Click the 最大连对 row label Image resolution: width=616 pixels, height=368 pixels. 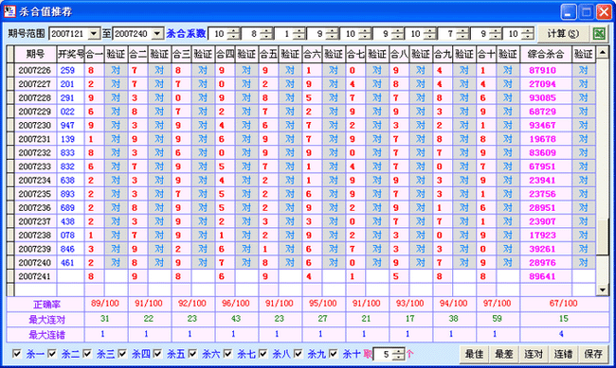click(46, 320)
